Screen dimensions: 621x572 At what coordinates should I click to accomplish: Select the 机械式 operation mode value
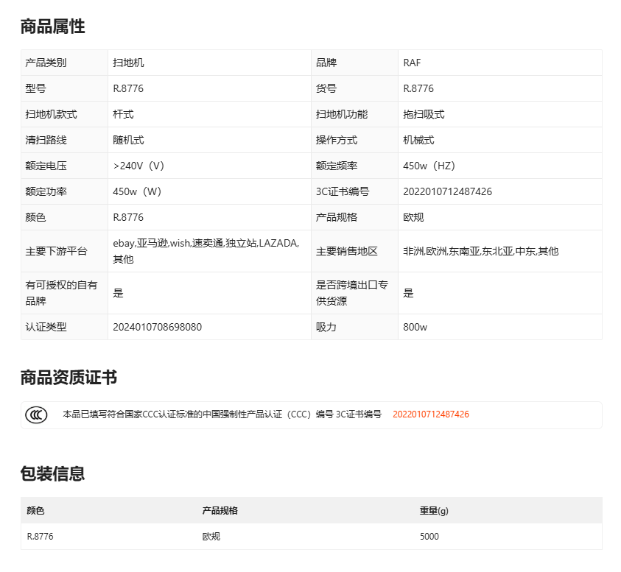tap(418, 140)
